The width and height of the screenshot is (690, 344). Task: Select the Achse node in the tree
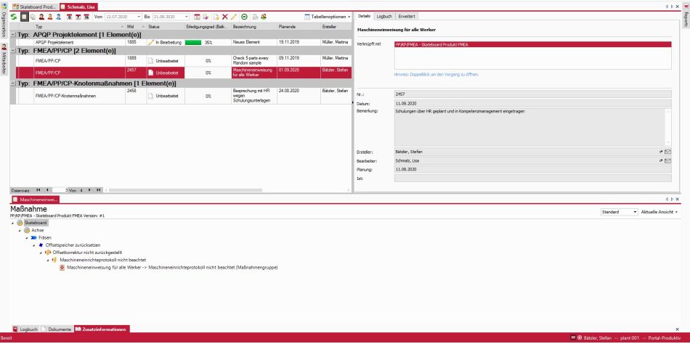(x=38, y=229)
